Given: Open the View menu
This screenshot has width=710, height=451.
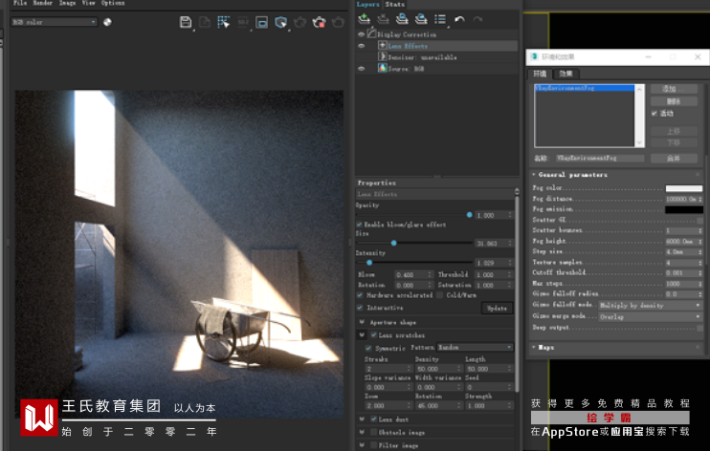Looking at the screenshot, I should click(x=89, y=3).
